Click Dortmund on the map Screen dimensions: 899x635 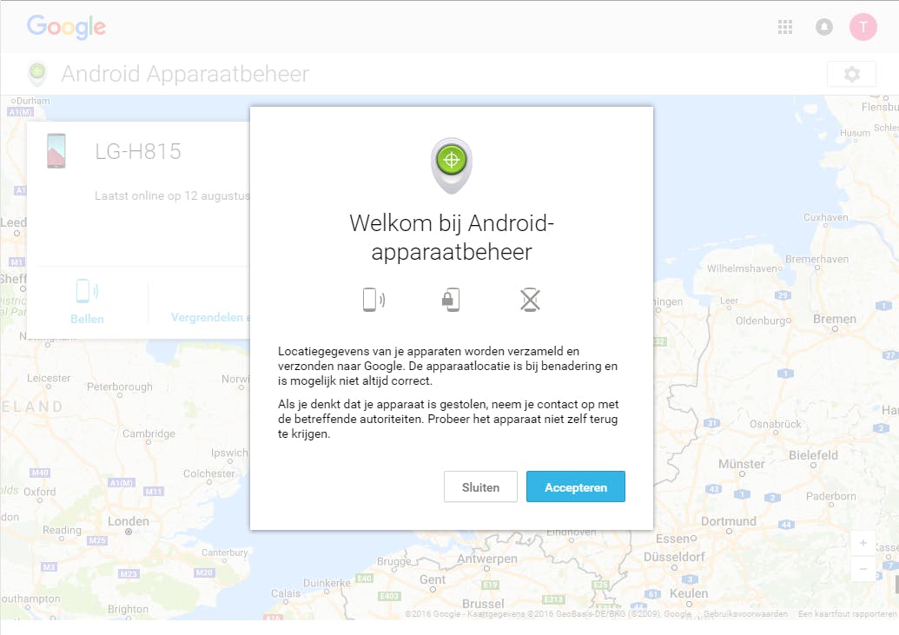pos(729,521)
